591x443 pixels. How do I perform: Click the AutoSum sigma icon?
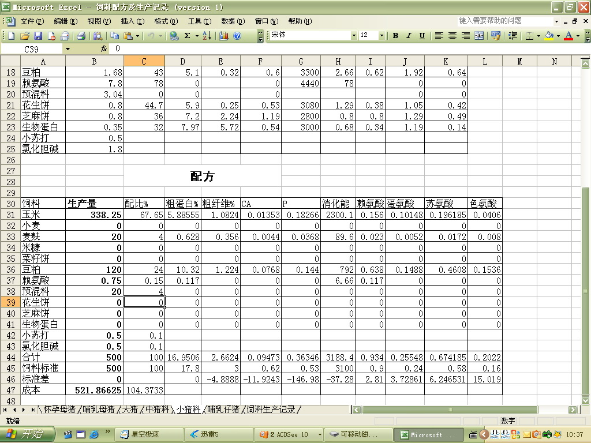pyautogui.click(x=188, y=36)
